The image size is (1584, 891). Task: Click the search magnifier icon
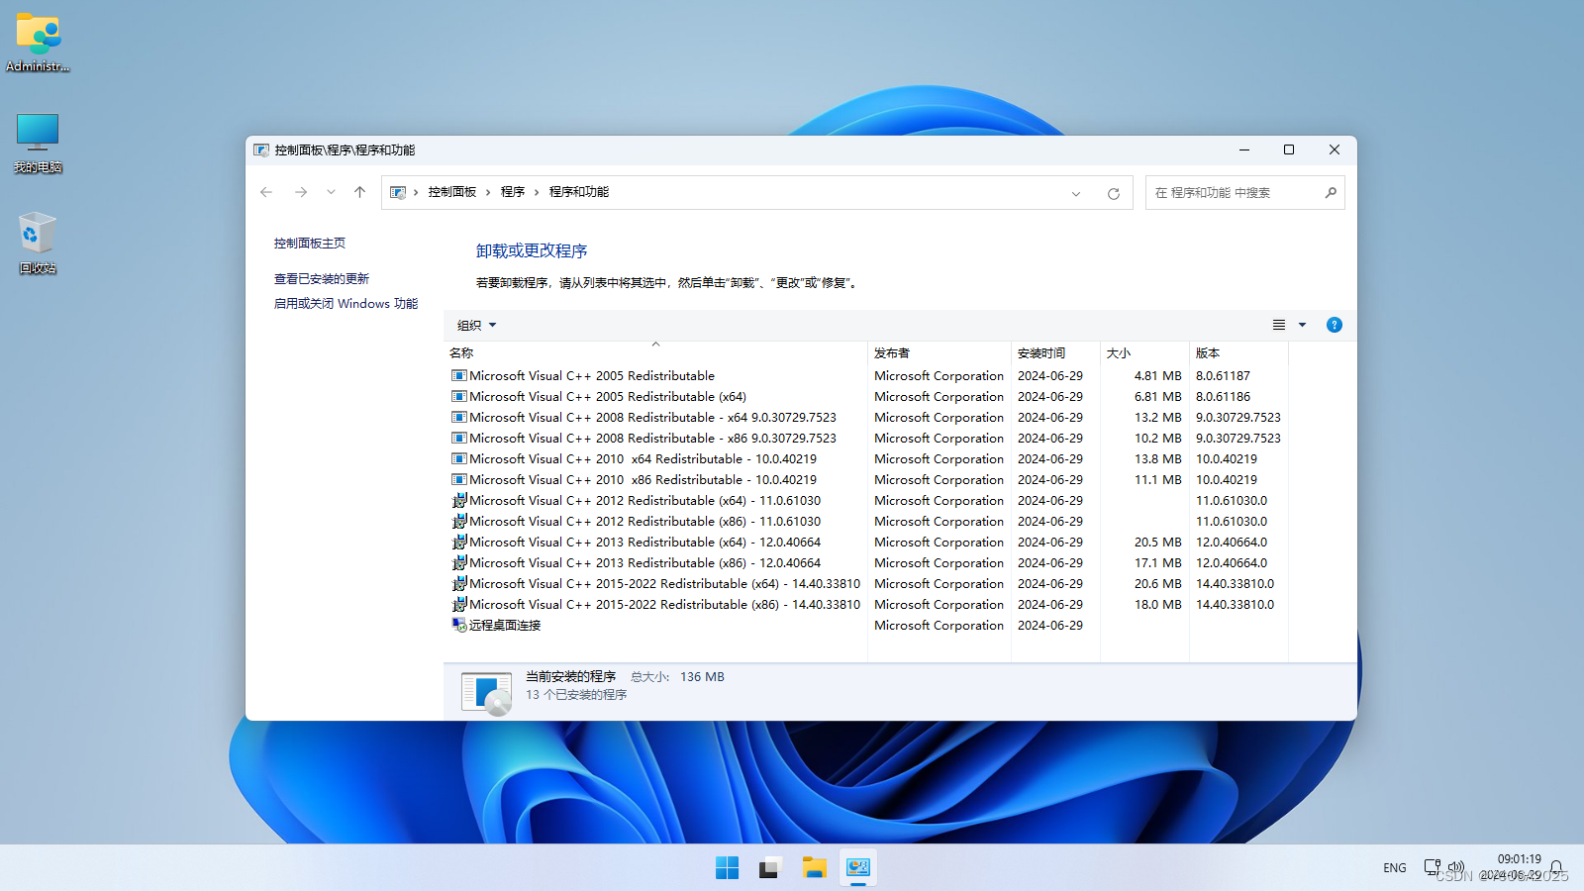[1331, 192]
